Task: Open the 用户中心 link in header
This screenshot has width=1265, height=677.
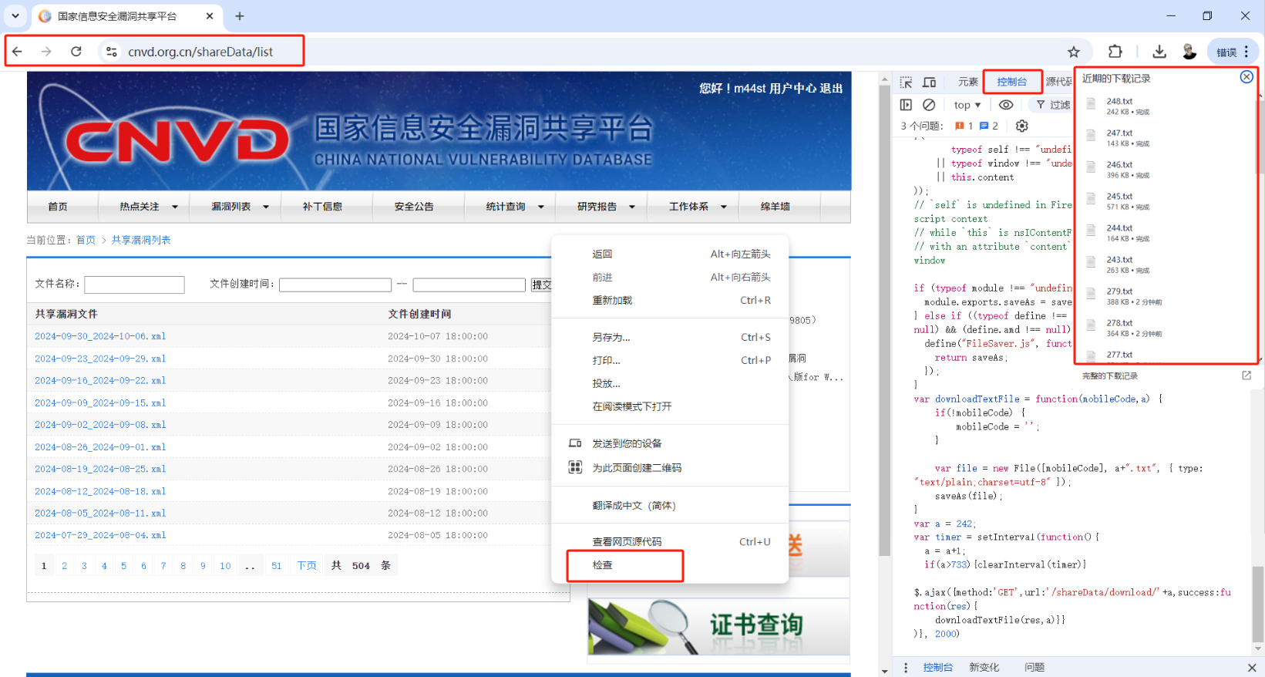Action: point(792,89)
